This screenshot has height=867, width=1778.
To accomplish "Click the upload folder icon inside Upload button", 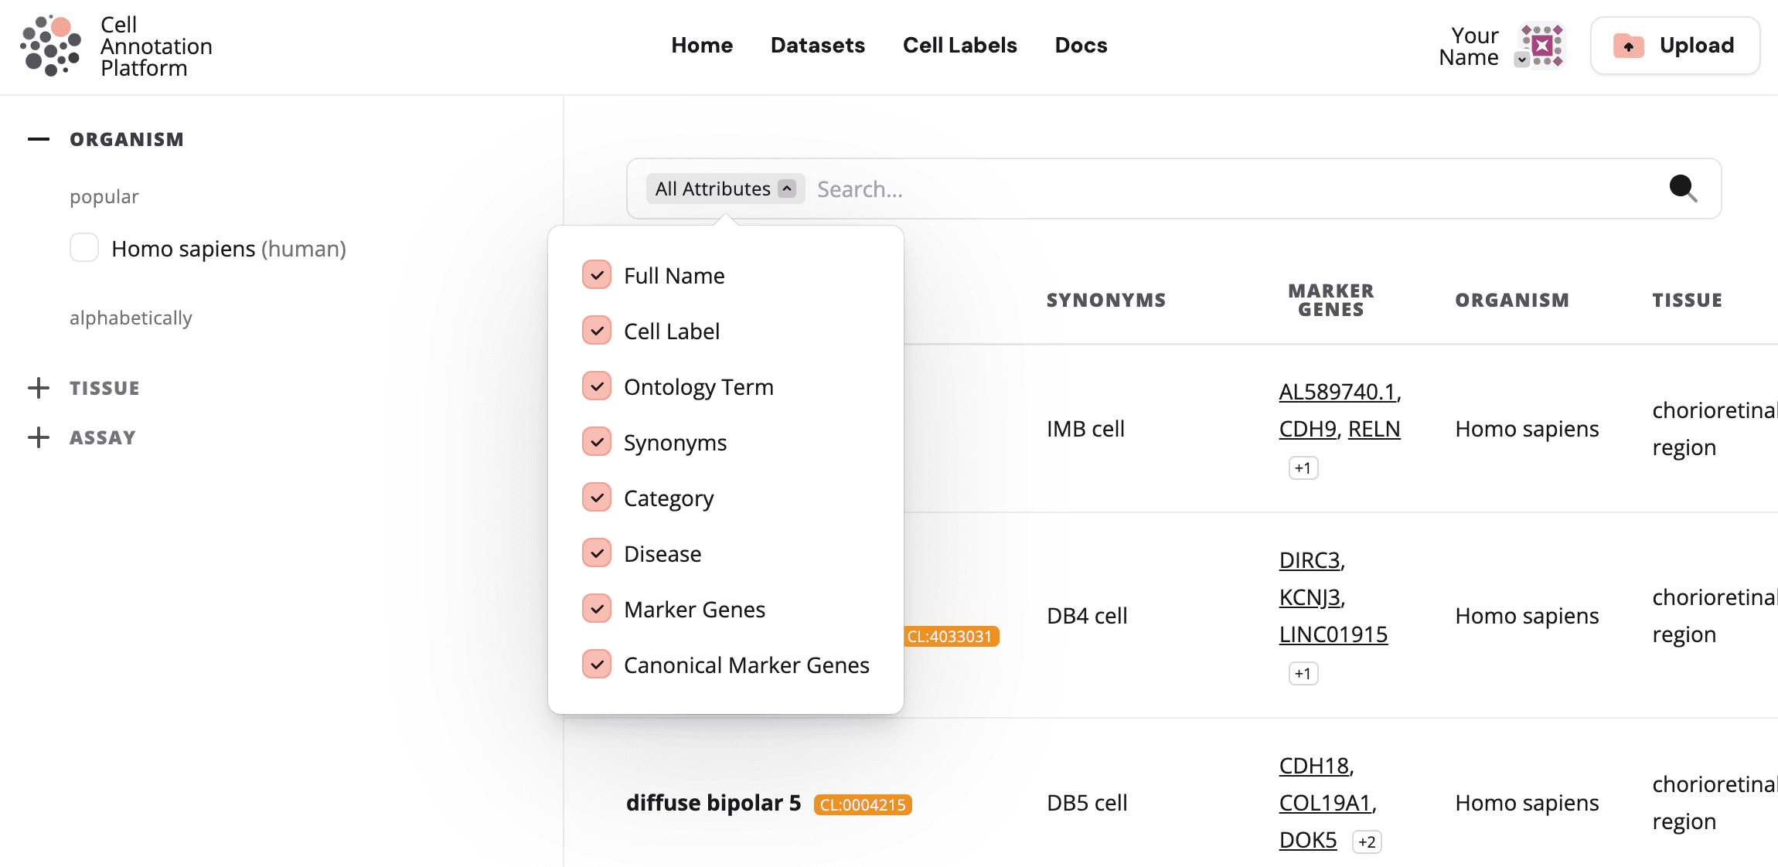I will [x=1628, y=46].
